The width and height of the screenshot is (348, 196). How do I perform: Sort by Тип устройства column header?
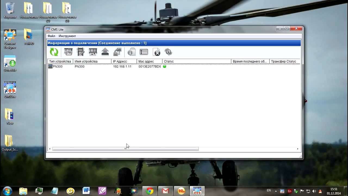60,62
